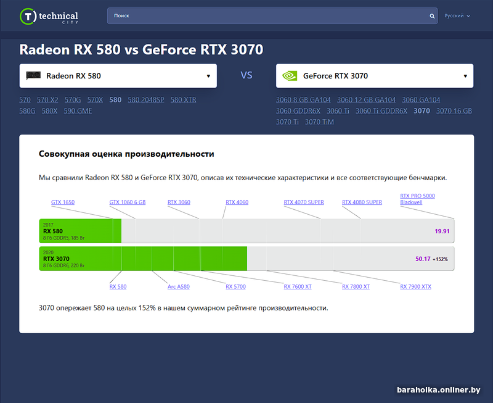The height and width of the screenshot is (403, 493).
Task: Click the Radeon RX 580 vs GeForce RTX 3070 title
Action: tap(141, 49)
